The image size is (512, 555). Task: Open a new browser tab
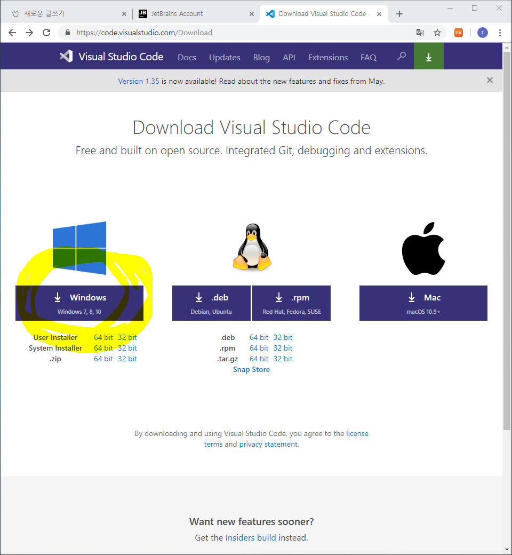pos(399,14)
